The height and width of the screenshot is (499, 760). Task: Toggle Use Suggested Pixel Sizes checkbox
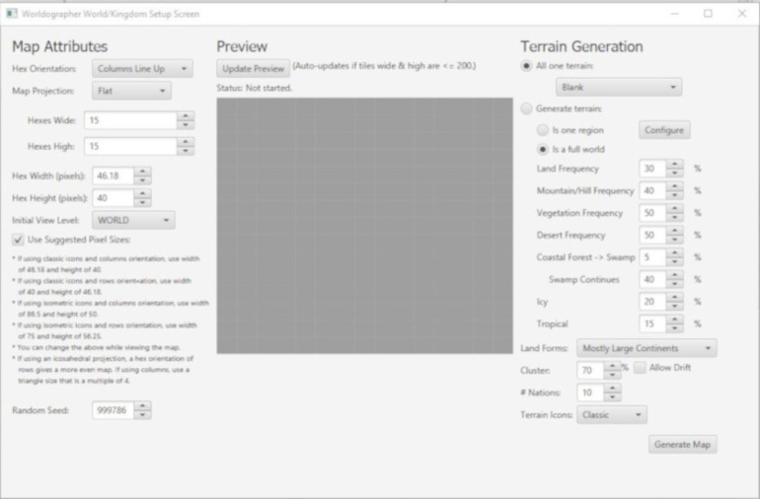coord(19,241)
